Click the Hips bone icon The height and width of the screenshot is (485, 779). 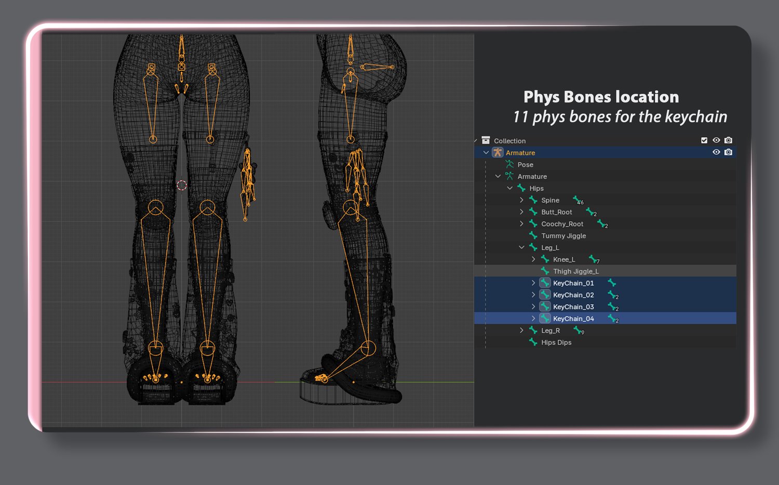point(521,188)
